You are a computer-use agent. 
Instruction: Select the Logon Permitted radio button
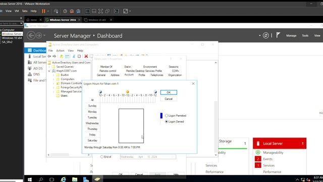point(167,116)
